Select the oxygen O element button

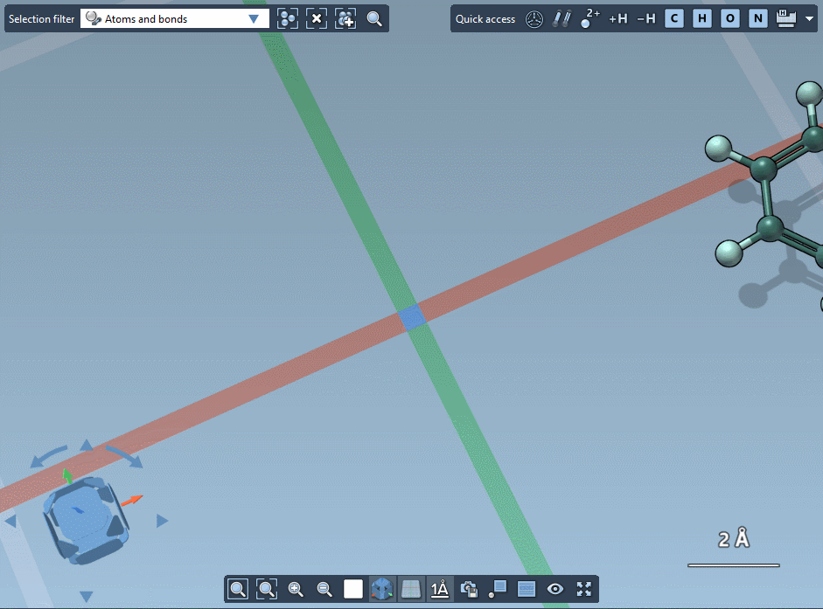click(730, 18)
